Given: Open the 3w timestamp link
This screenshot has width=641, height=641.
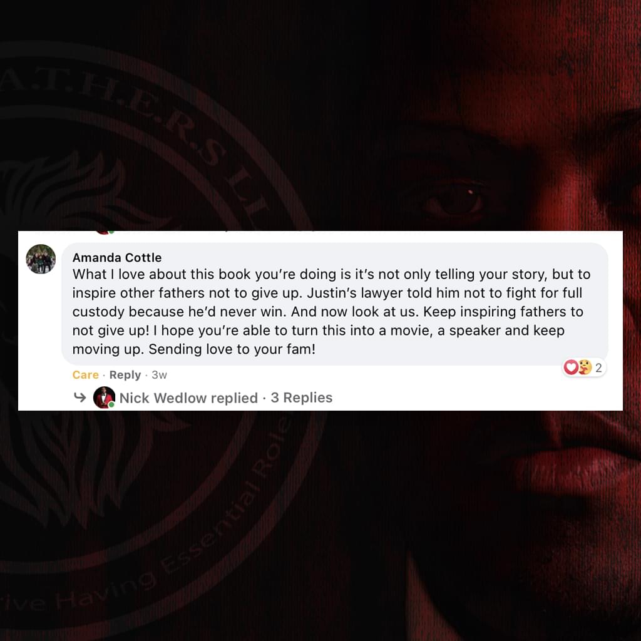Looking at the screenshot, I should pos(159,375).
